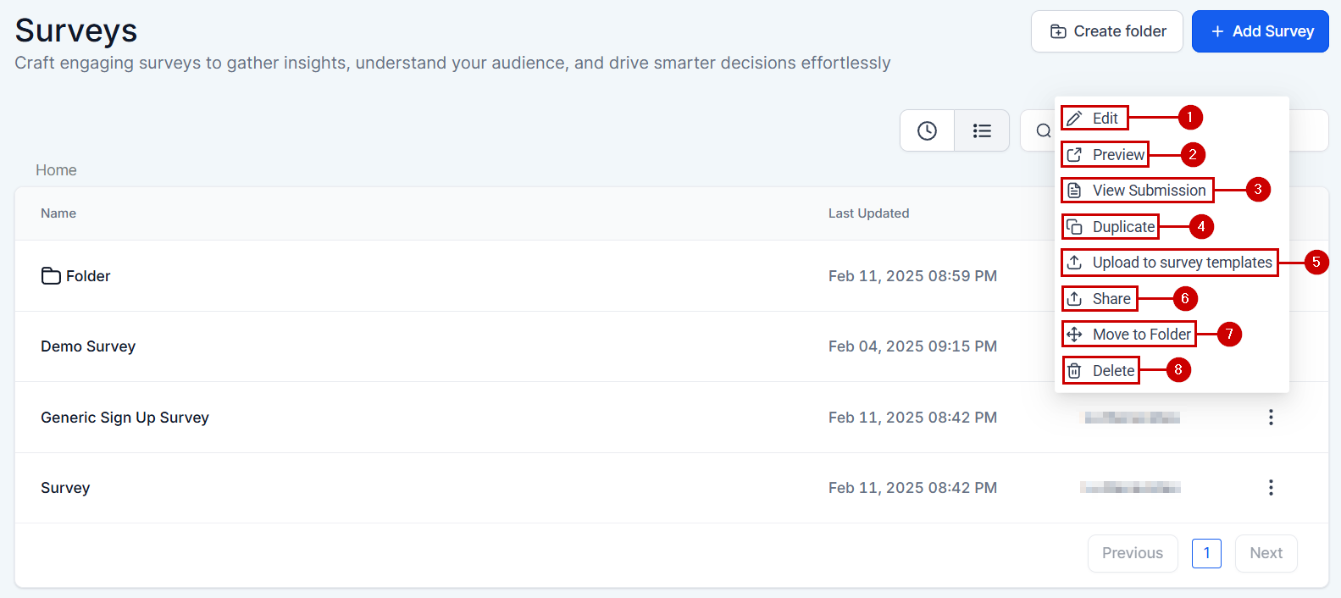The width and height of the screenshot is (1341, 598).
Task: Select Upload to survey templates
Action: pos(1181,263)
